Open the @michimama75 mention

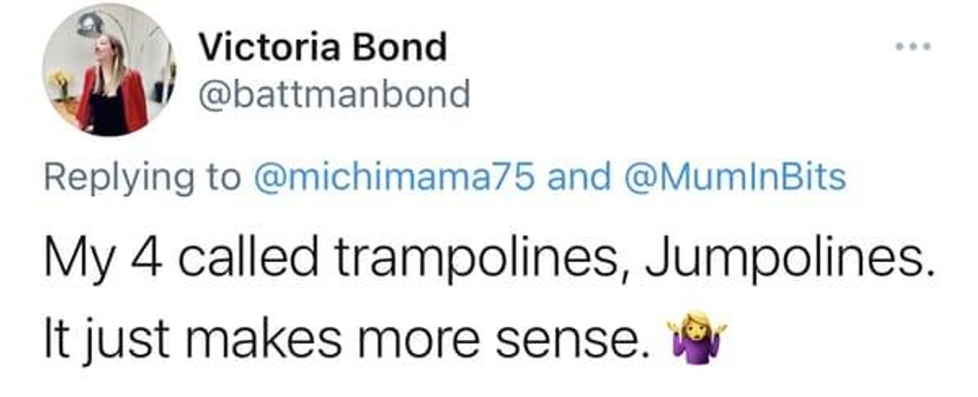[x=398, y=177]
